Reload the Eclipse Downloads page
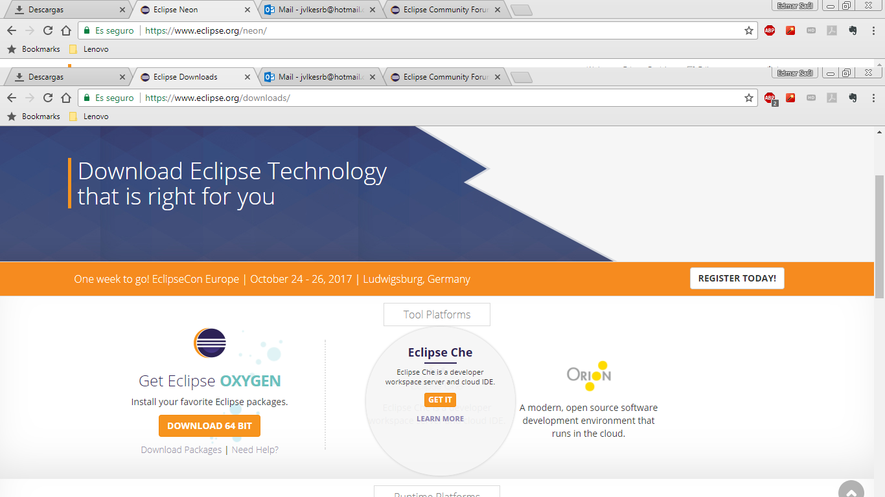 (47, 98)
